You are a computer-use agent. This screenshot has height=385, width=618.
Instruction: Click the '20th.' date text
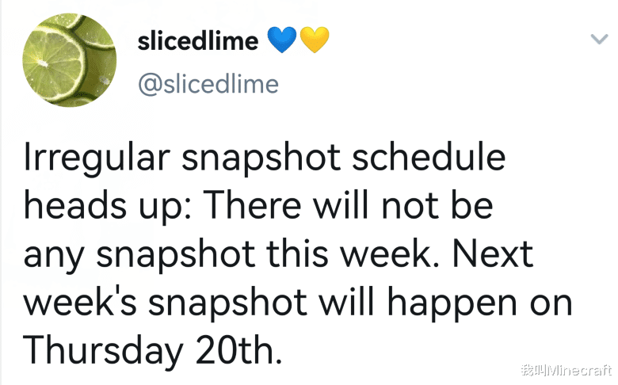click(238, 350)
